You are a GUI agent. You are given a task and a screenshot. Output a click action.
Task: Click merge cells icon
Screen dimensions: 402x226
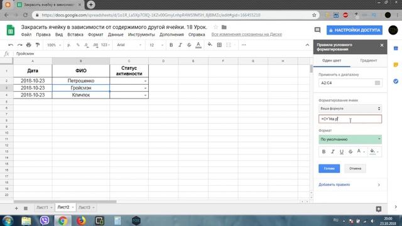click(229, 45)
